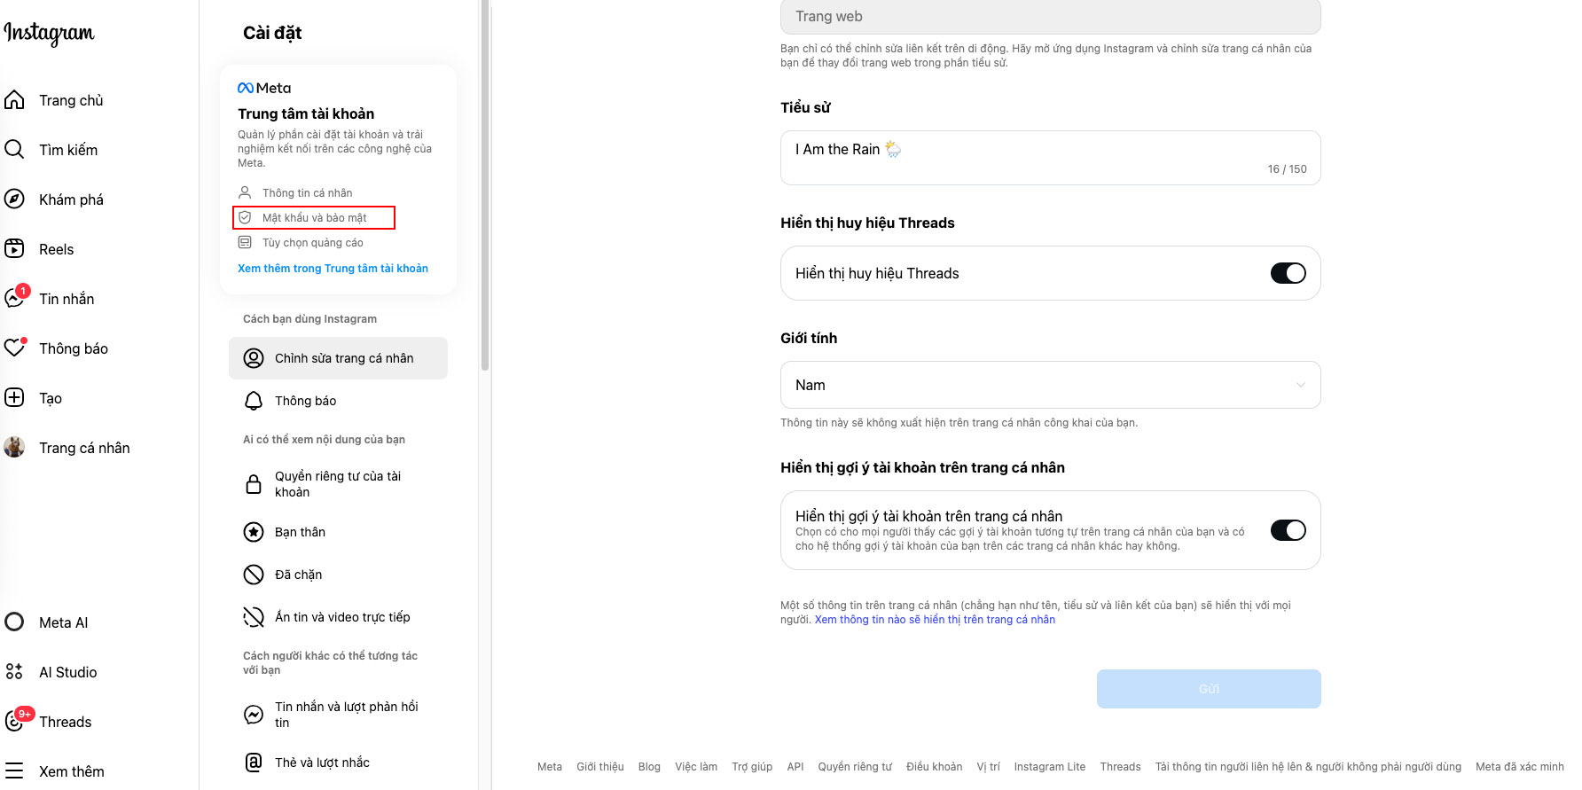Image resolution: width=1582 pixels, height=790 pixels.
Task: Open Thông tin cá nhân link
Action: (x=307, y=192)
